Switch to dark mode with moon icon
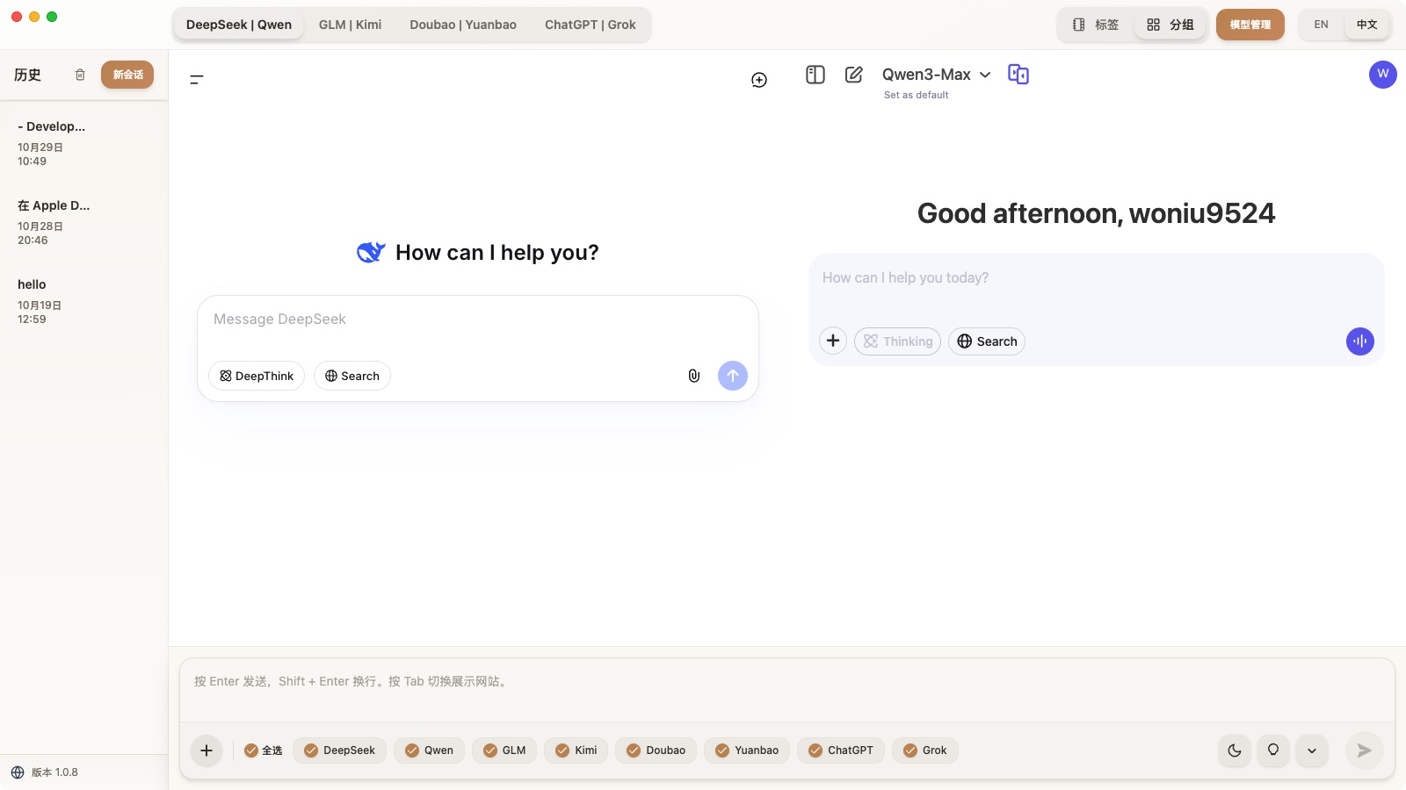The height and width of the screenshot is (790, 1406). click(x=1234, y=750)
